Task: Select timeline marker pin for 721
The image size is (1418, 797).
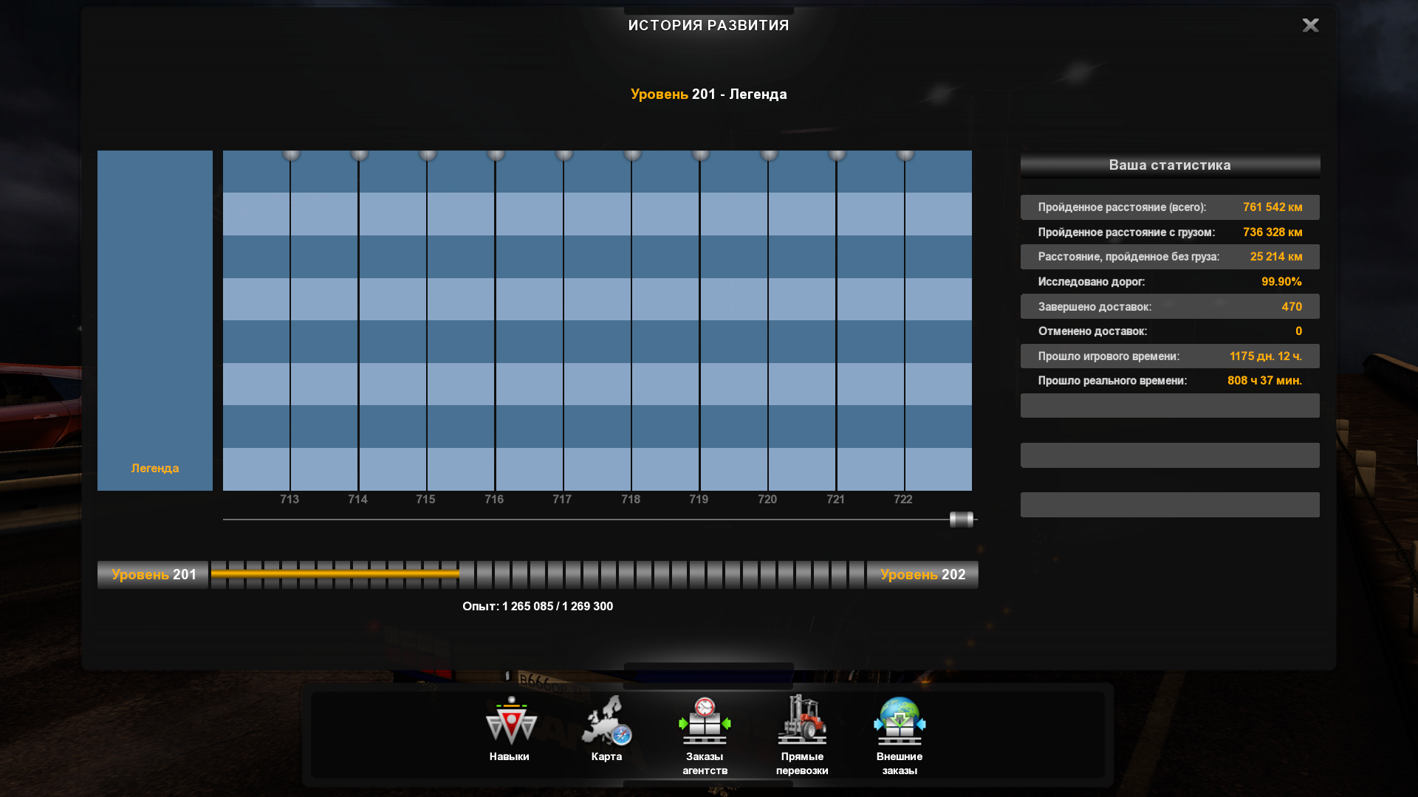Action: [837, 154]
